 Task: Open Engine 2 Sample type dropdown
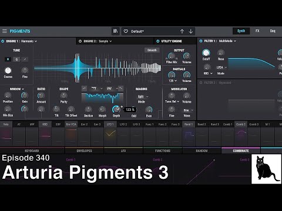[105, 41]
